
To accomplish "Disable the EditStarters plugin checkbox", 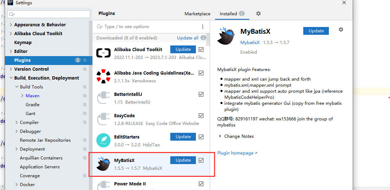I will click(201, 137).
